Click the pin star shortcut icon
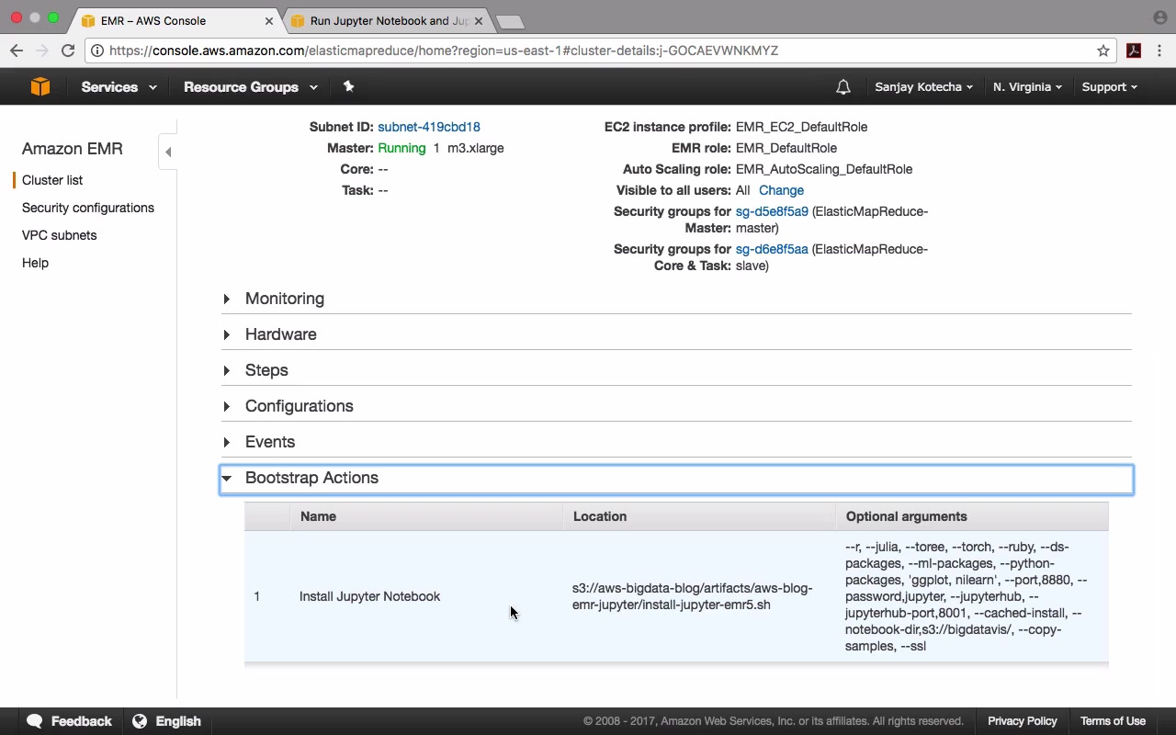Viewport: 1176px width, 735px height. click(348, 86)
